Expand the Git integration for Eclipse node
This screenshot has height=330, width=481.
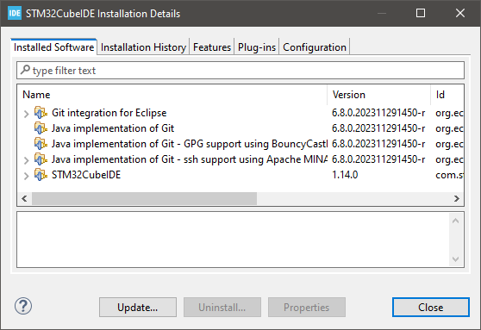(27, 114)
